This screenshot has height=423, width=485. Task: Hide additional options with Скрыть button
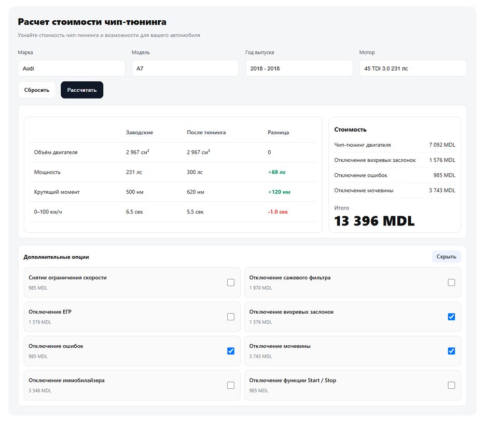pyautogui.click(x=446, y=257)
